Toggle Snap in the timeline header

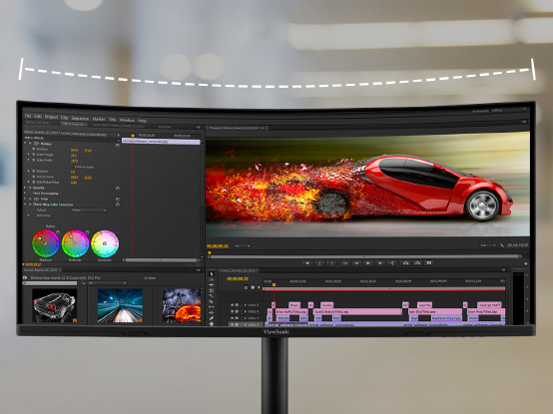click(247, 287)
